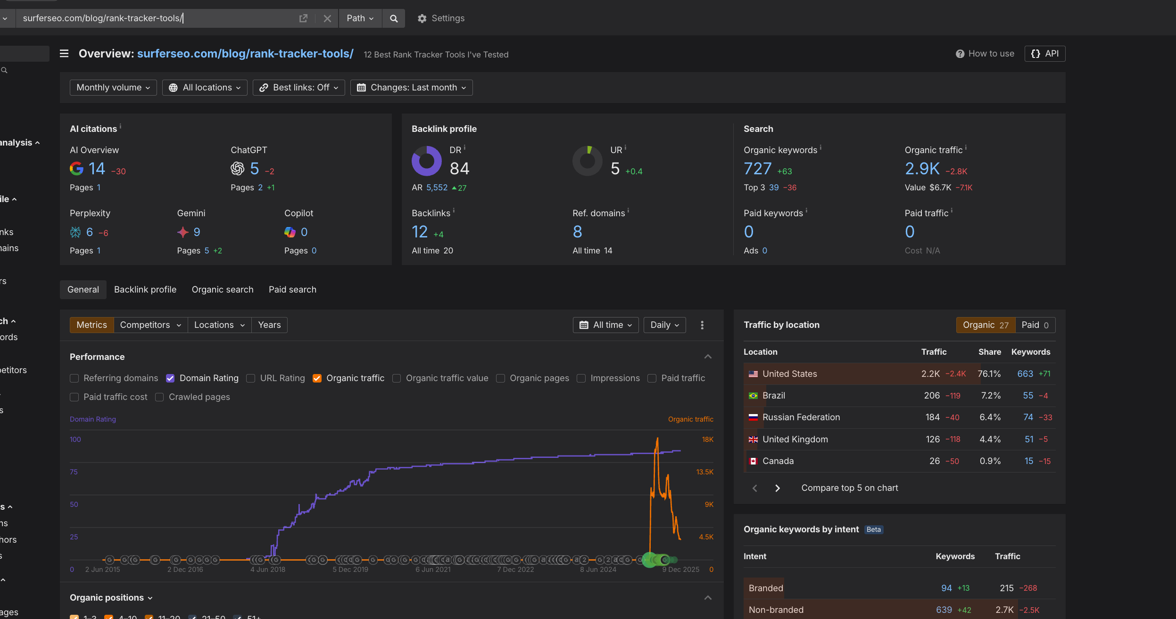Collapse the Performance section
Viewport: 1176px width, 619px height.
pyautogui.click(x=708, y=357)
